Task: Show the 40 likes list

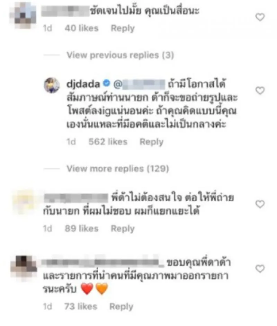Action: [x=81, y=28]
